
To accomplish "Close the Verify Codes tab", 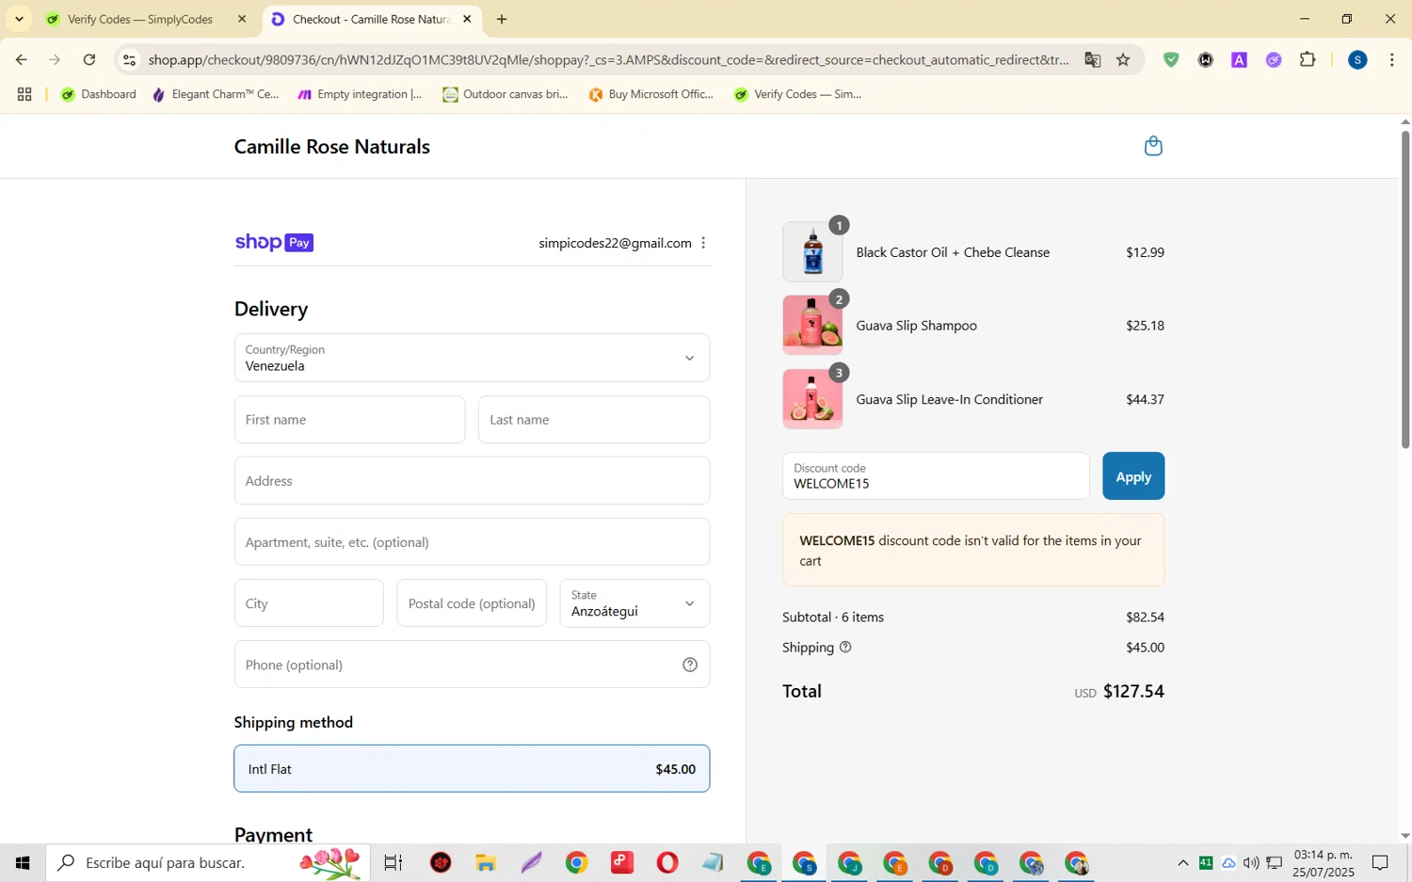I will click(242, 19).
